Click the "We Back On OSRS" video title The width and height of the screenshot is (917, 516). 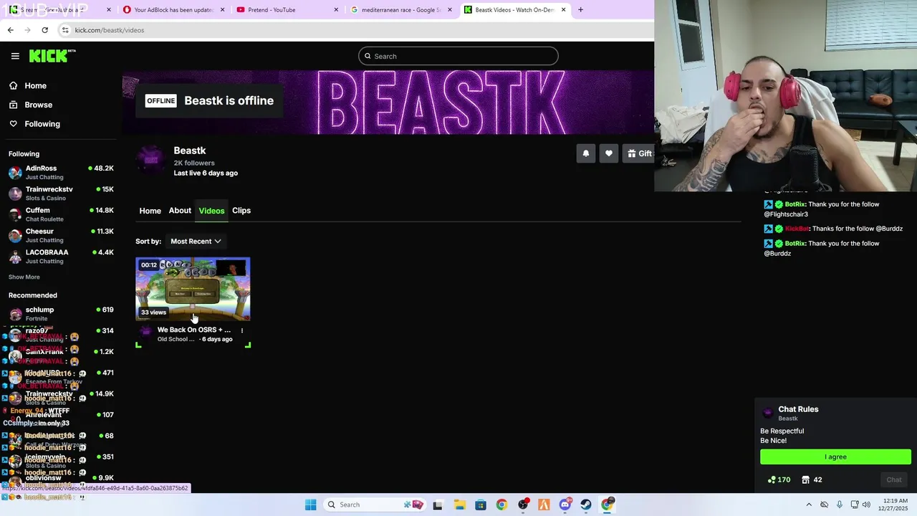194,330
